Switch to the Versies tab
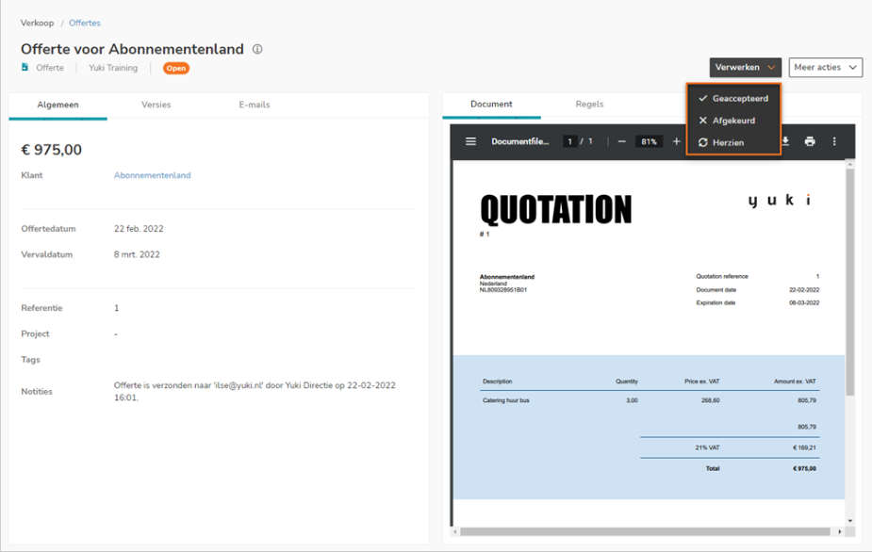This screenshot has height=552, width=872. [x=156, y=105]
